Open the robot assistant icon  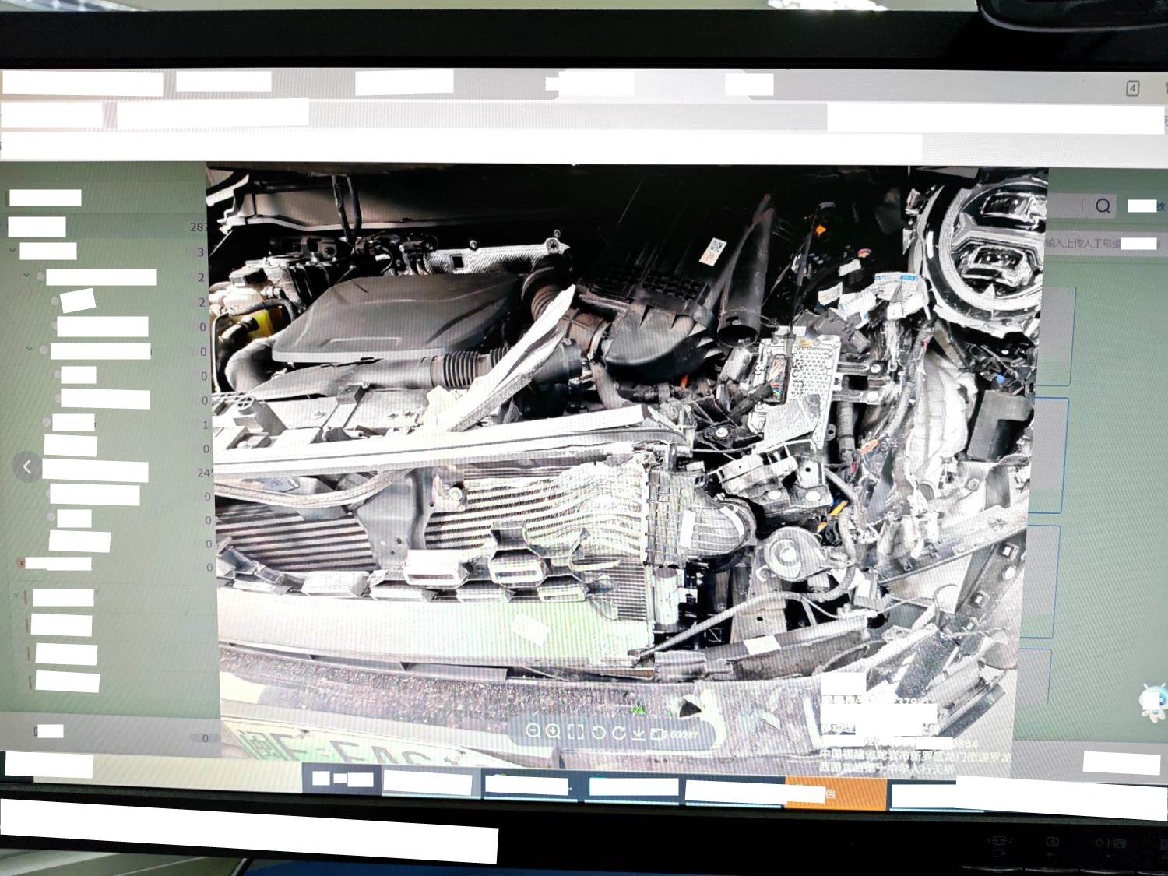pos(1152,699)
